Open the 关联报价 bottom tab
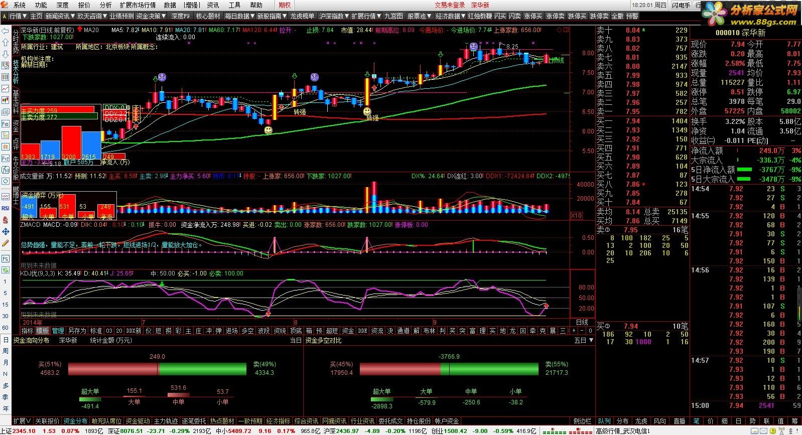 (47, 421)
